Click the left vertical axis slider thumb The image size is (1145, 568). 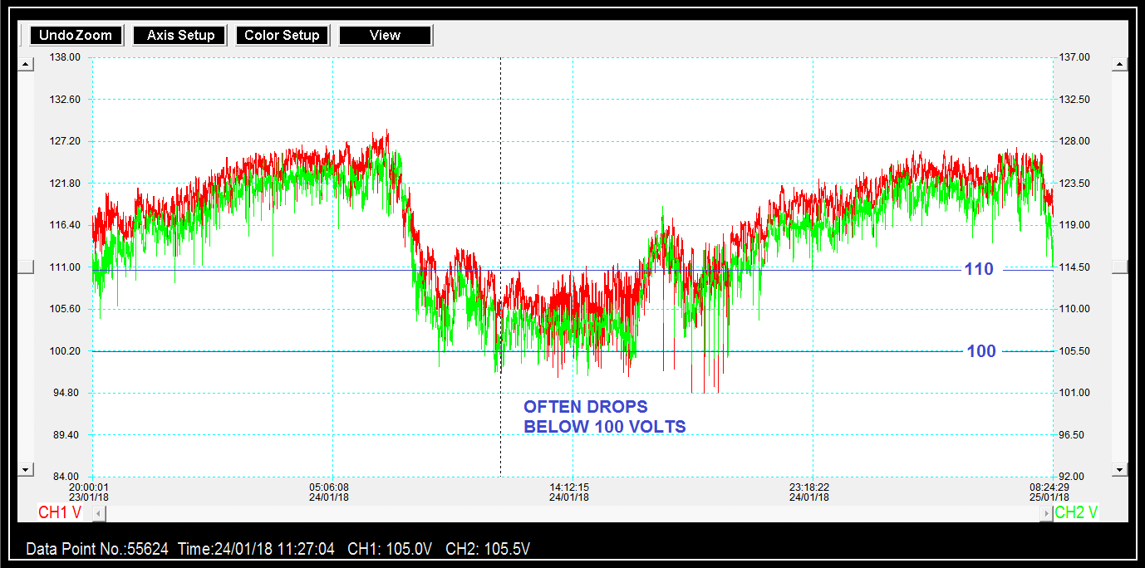pos(26,267)
